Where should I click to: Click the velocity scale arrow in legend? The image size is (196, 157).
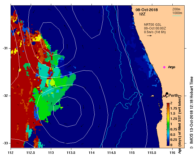pos(149,36)
